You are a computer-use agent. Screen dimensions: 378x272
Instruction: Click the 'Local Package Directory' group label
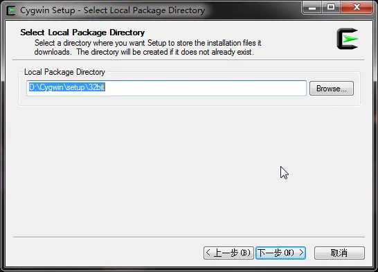tap(64, 72)
